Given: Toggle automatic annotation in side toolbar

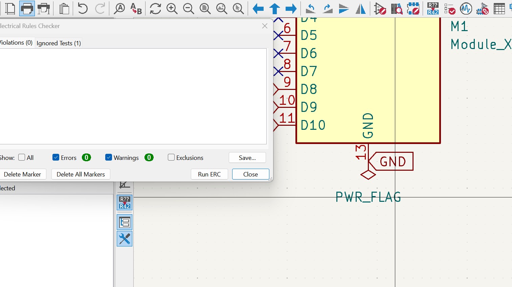Looking at the screenshot, I should click(125, 202).
